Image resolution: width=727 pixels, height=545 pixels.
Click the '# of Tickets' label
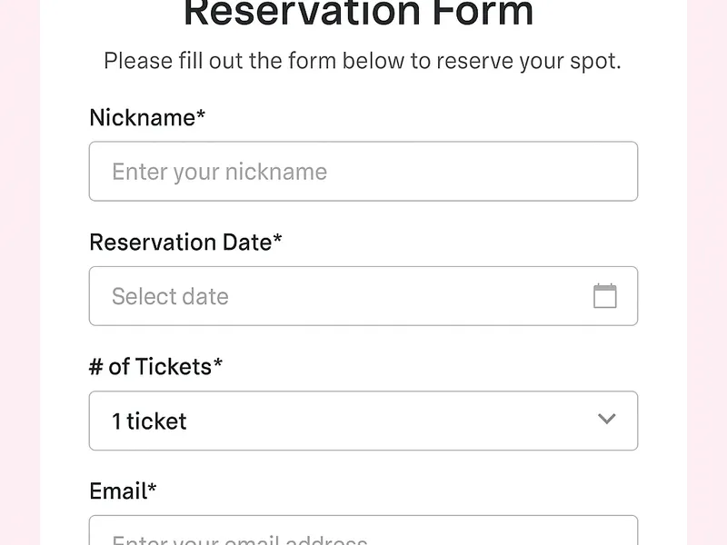pos(150,366)
